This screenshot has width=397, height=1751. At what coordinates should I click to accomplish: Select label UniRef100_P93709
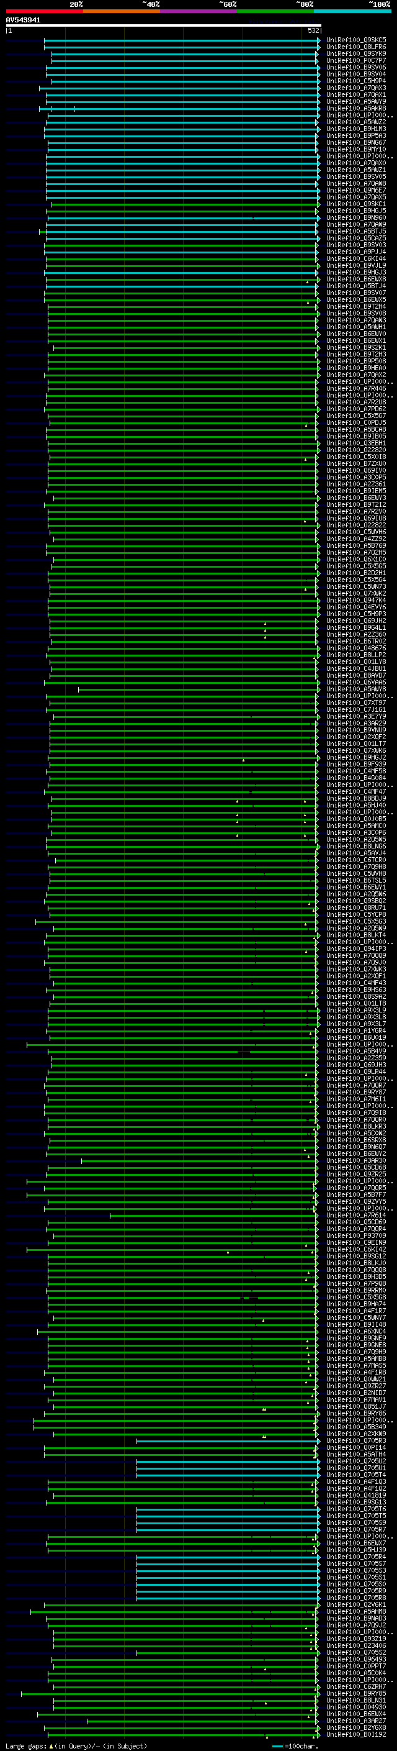[x=356, y=1235]
